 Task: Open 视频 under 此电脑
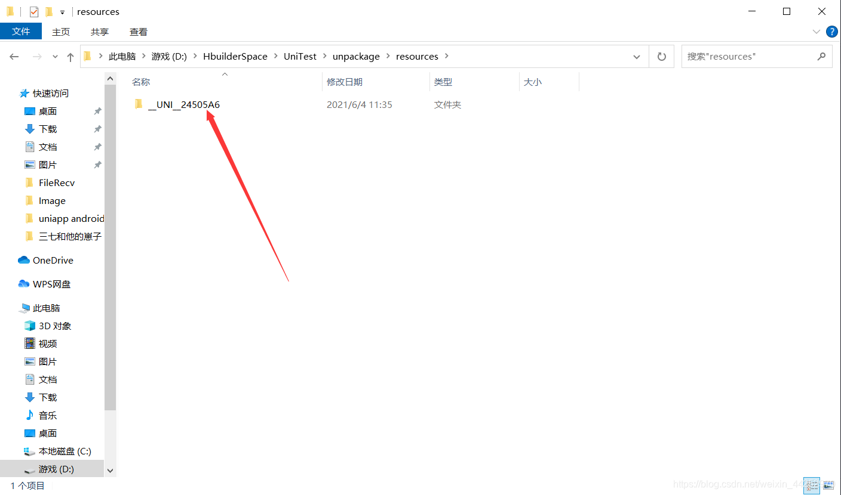(x=48, y=344)
